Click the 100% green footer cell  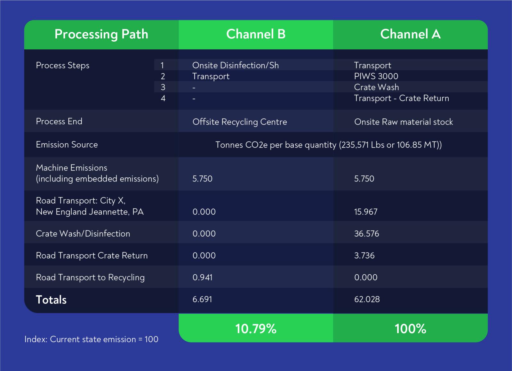pyautogui.click(x=410, y=328)
